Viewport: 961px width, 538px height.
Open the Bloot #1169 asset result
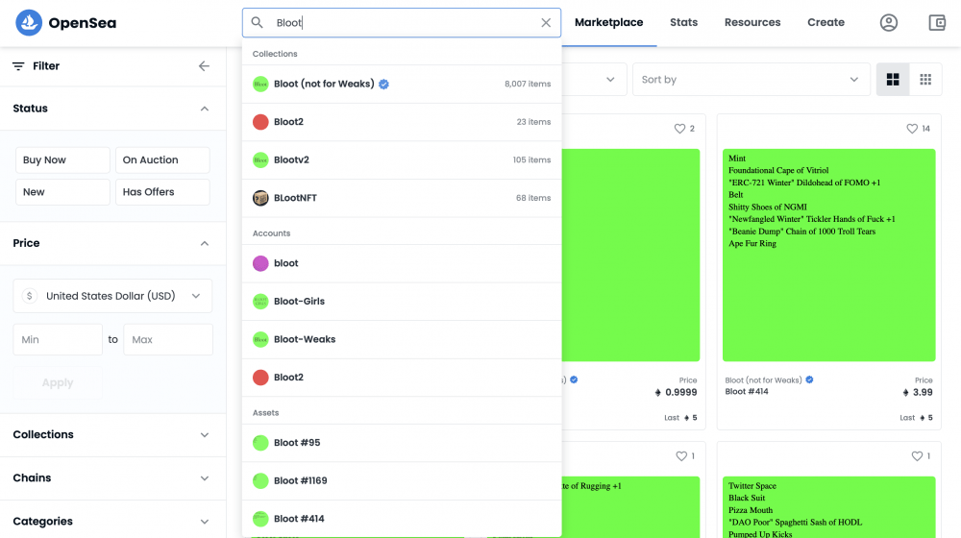(x=402, y=481)
